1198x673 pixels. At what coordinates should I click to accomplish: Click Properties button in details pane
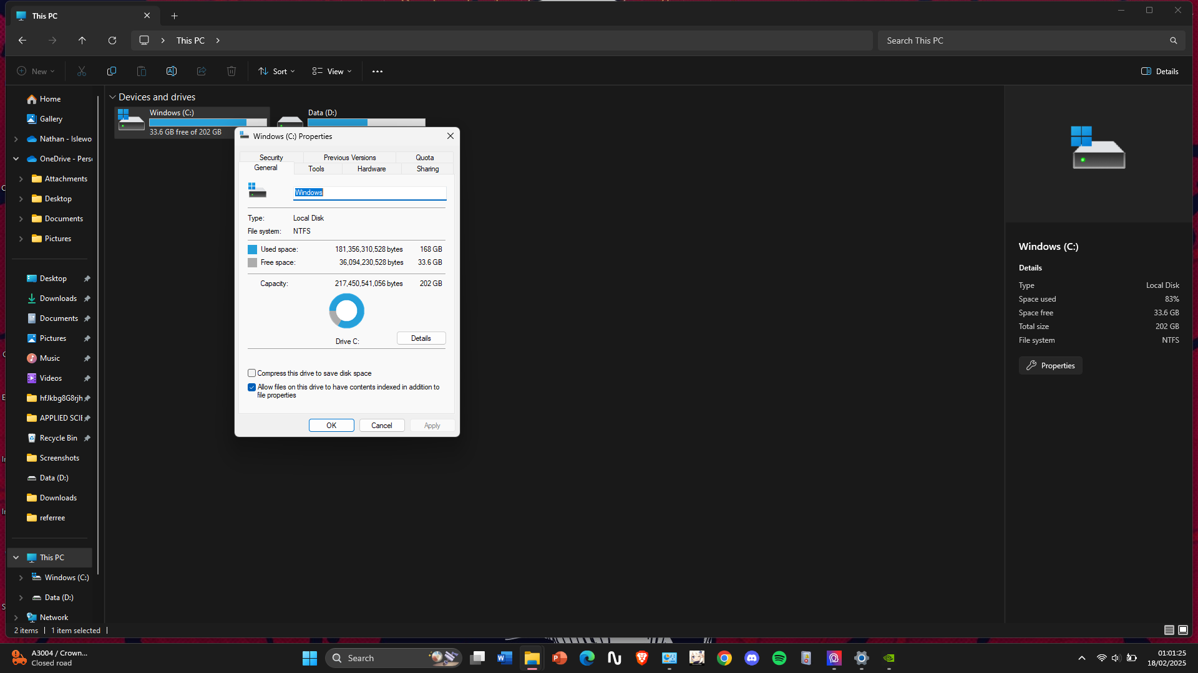1051,366
